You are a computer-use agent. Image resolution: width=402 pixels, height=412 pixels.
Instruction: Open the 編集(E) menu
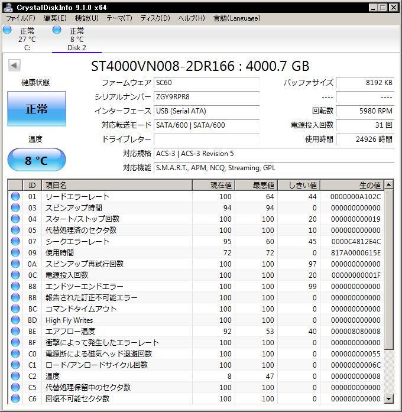coord(54,18)
